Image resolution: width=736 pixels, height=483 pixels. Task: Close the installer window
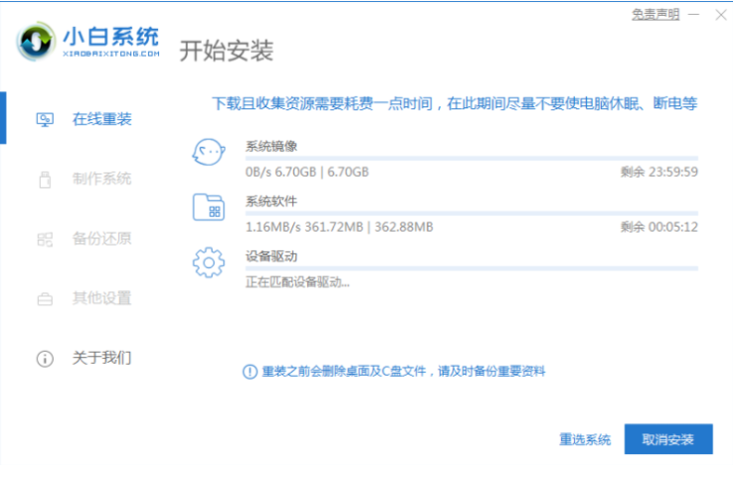click(721, 15)
